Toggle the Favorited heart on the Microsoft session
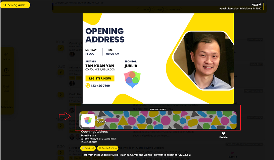 [x=232, y=153]
